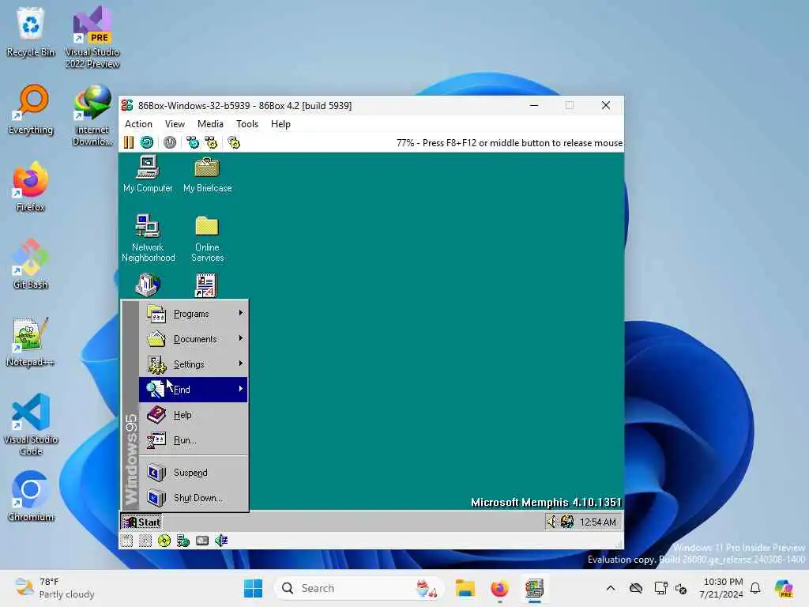
Task: Select Find in the Start menu
Action: (194, 389)
